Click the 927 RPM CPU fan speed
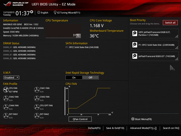Viewport: 181px width, 136px height. 13,92
